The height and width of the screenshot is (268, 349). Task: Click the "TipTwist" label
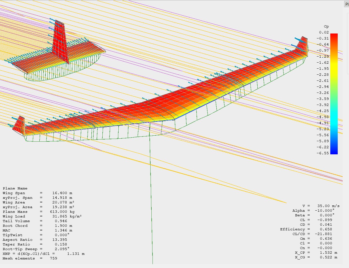tap(13, 235)
